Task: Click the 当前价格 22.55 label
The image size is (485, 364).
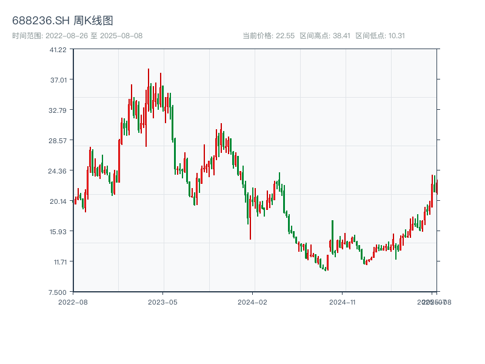Action: tap(269, 36)
